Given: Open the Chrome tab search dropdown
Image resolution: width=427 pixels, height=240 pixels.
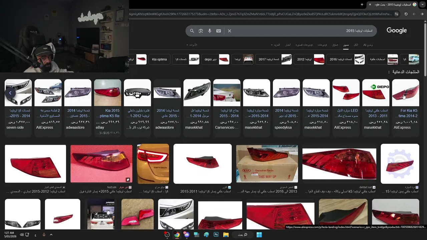Looking at the screenshot, I should (x=422, y=4).
